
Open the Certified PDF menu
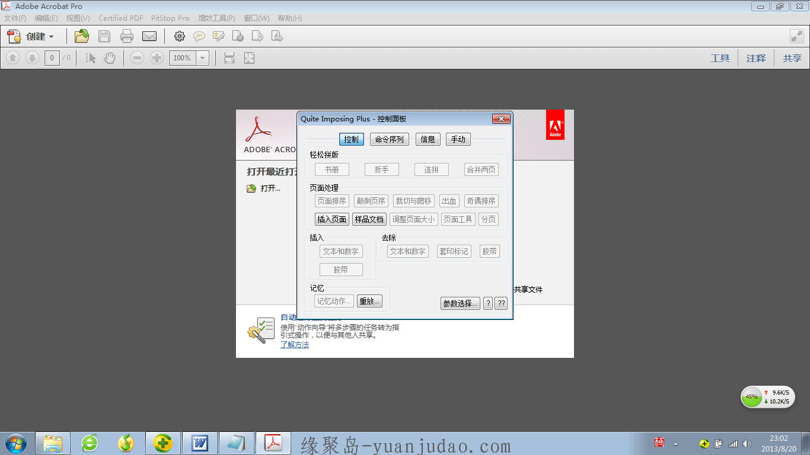[121, 18]
